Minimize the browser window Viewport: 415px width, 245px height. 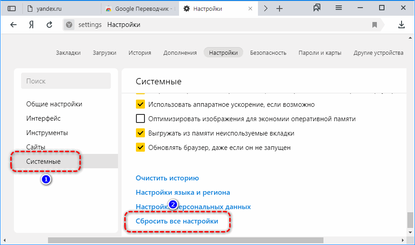point(360,8)
